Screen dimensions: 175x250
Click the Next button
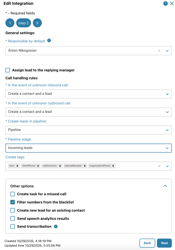click(x=164, y=243)
